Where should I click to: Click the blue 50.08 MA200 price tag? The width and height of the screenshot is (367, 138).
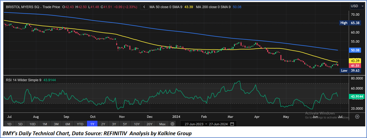click(355, 50)
